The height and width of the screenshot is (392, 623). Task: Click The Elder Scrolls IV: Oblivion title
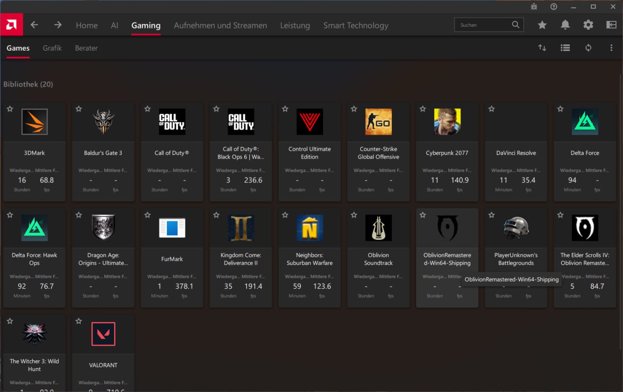coord(585,259)
